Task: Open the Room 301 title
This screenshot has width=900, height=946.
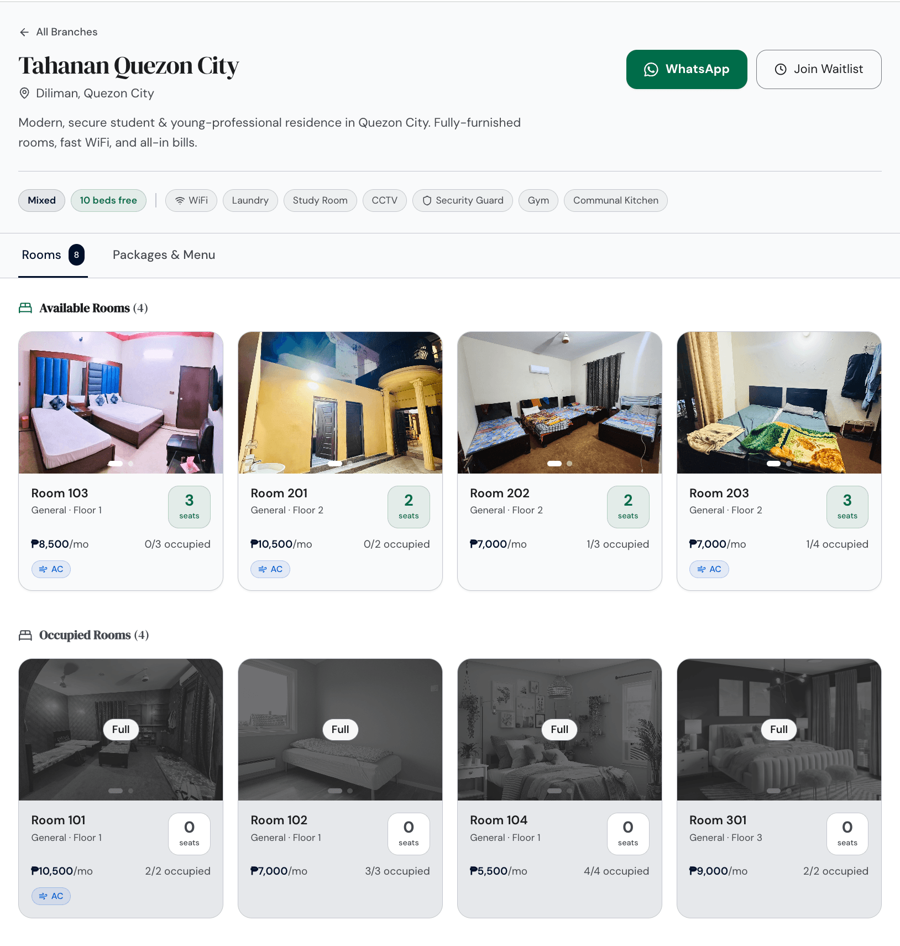Action: pyautogui.click(x=718, y=820)
